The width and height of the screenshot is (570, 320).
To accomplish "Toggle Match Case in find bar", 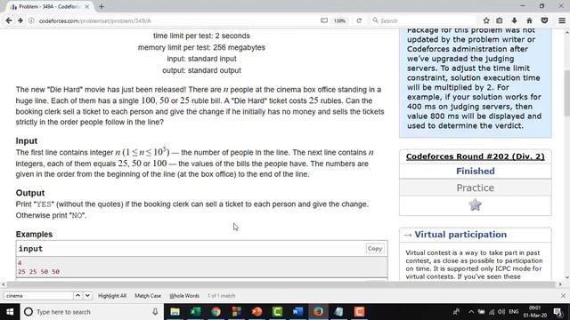I will (x=148, y=296).
